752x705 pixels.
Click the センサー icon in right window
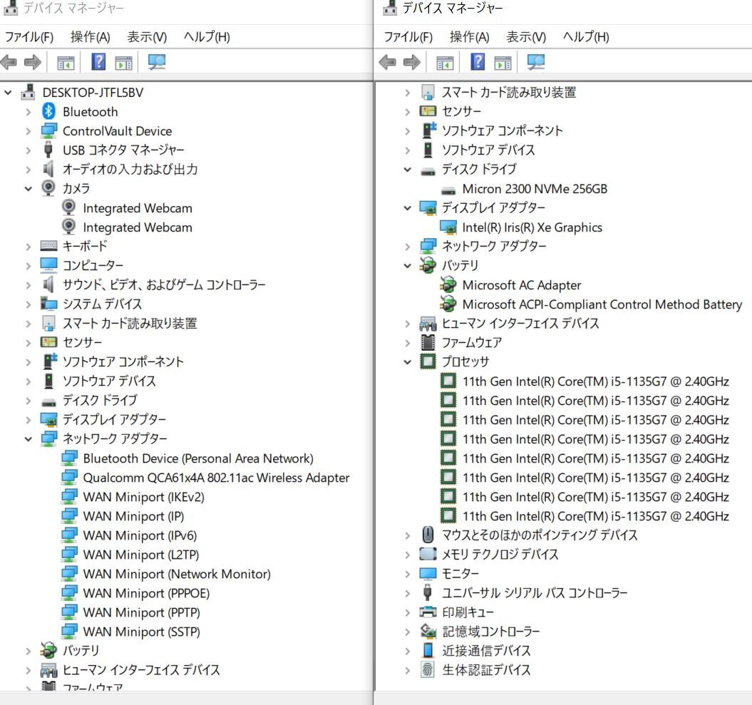pyautogui.click(x=428, y=111)
